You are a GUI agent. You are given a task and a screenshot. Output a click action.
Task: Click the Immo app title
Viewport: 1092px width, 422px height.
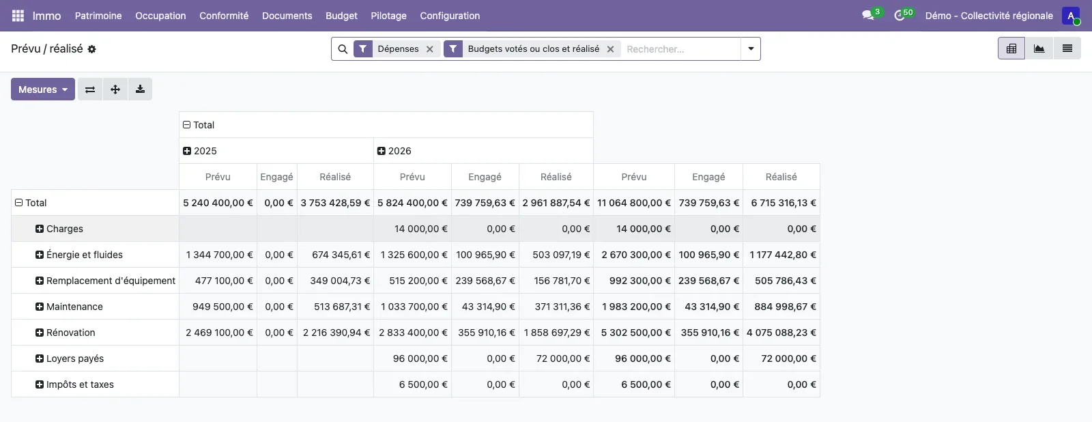click(47, 16)
